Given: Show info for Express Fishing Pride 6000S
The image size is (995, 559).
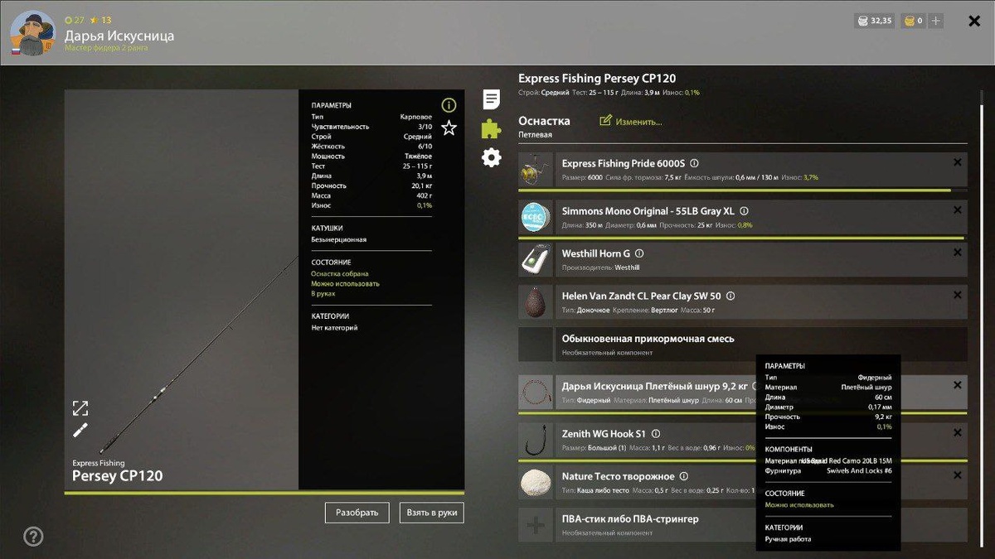Looking at the screenshot, I should pyautogui.click(x=695, y=164).
